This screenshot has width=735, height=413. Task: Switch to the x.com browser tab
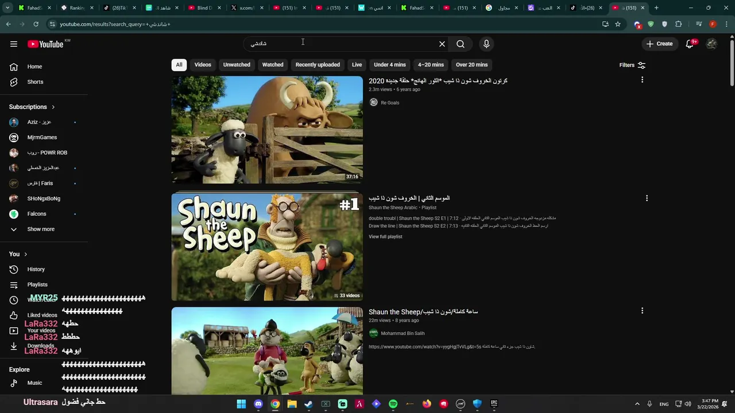point(246,8)
